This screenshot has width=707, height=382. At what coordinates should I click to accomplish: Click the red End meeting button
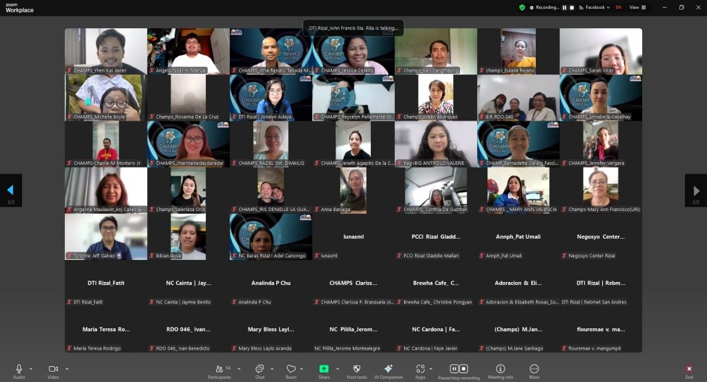[689, 370]
